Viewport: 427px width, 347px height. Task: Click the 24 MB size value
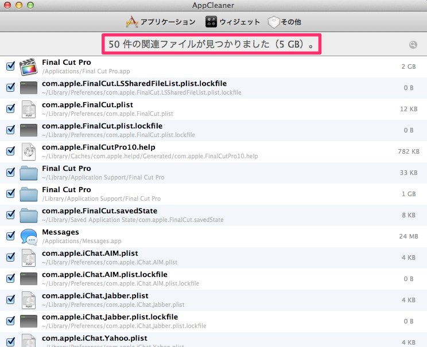tap(409, 236)
